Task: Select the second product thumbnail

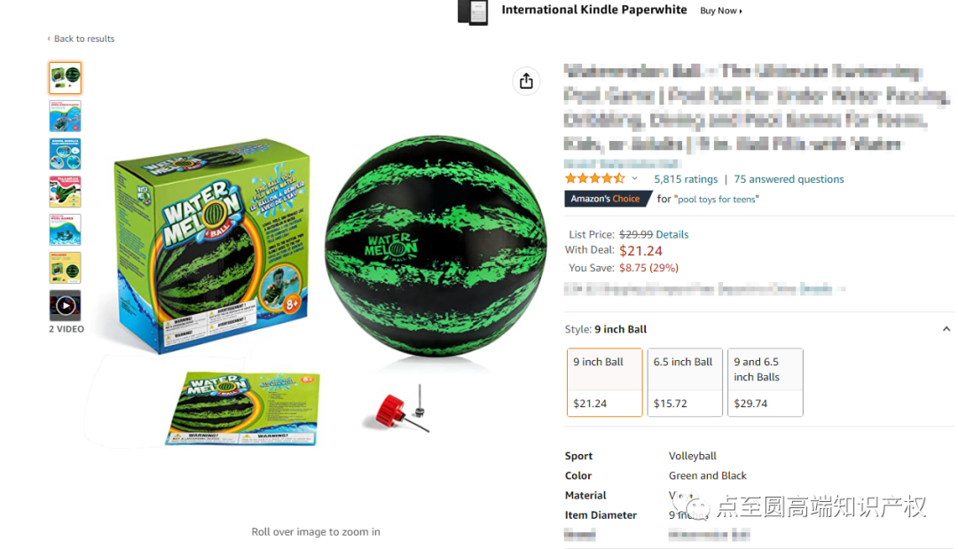Action: tap(66, 116)
